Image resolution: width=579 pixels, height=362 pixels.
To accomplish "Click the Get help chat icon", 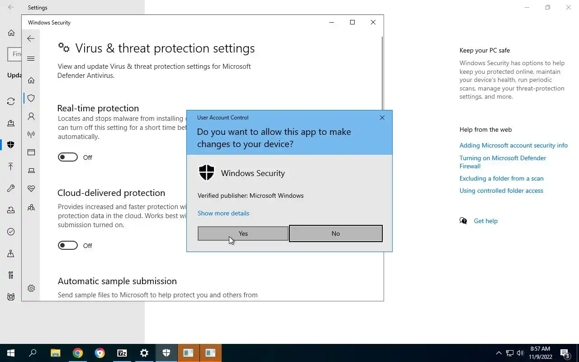I will [463, 221].
